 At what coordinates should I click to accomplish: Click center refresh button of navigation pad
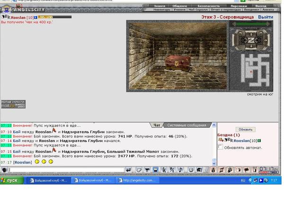pyautogui.click(x=251, y=40)
